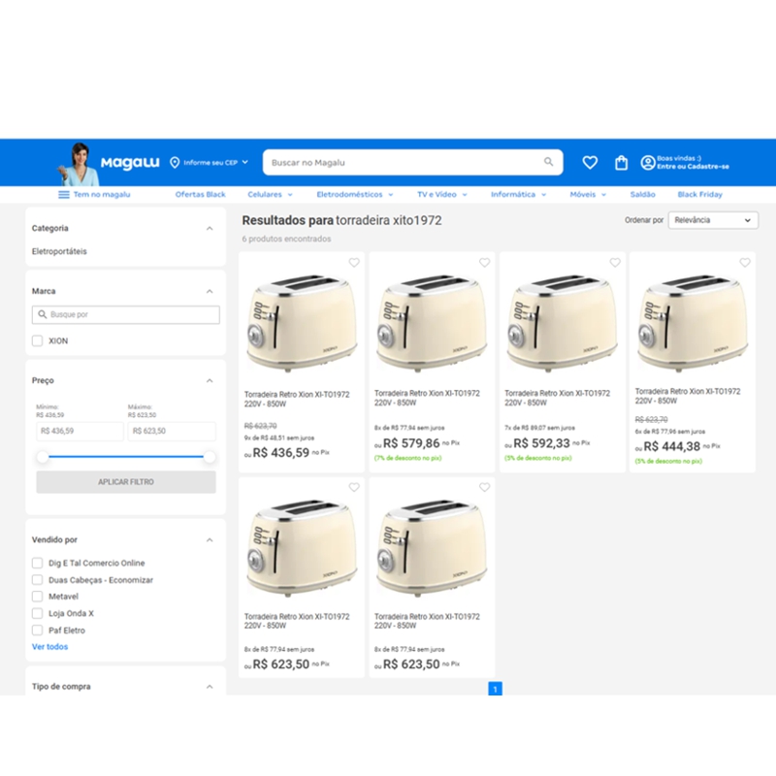Screen dimensions: 776x776
Task: Click the 'Buscar no Magalu' search field
Action: [403, 162]
